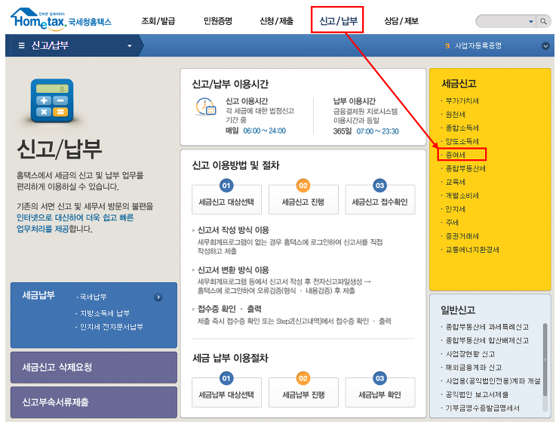Click the 지방소득세 납부 link
559x425 pixels.
coord(104,313)
